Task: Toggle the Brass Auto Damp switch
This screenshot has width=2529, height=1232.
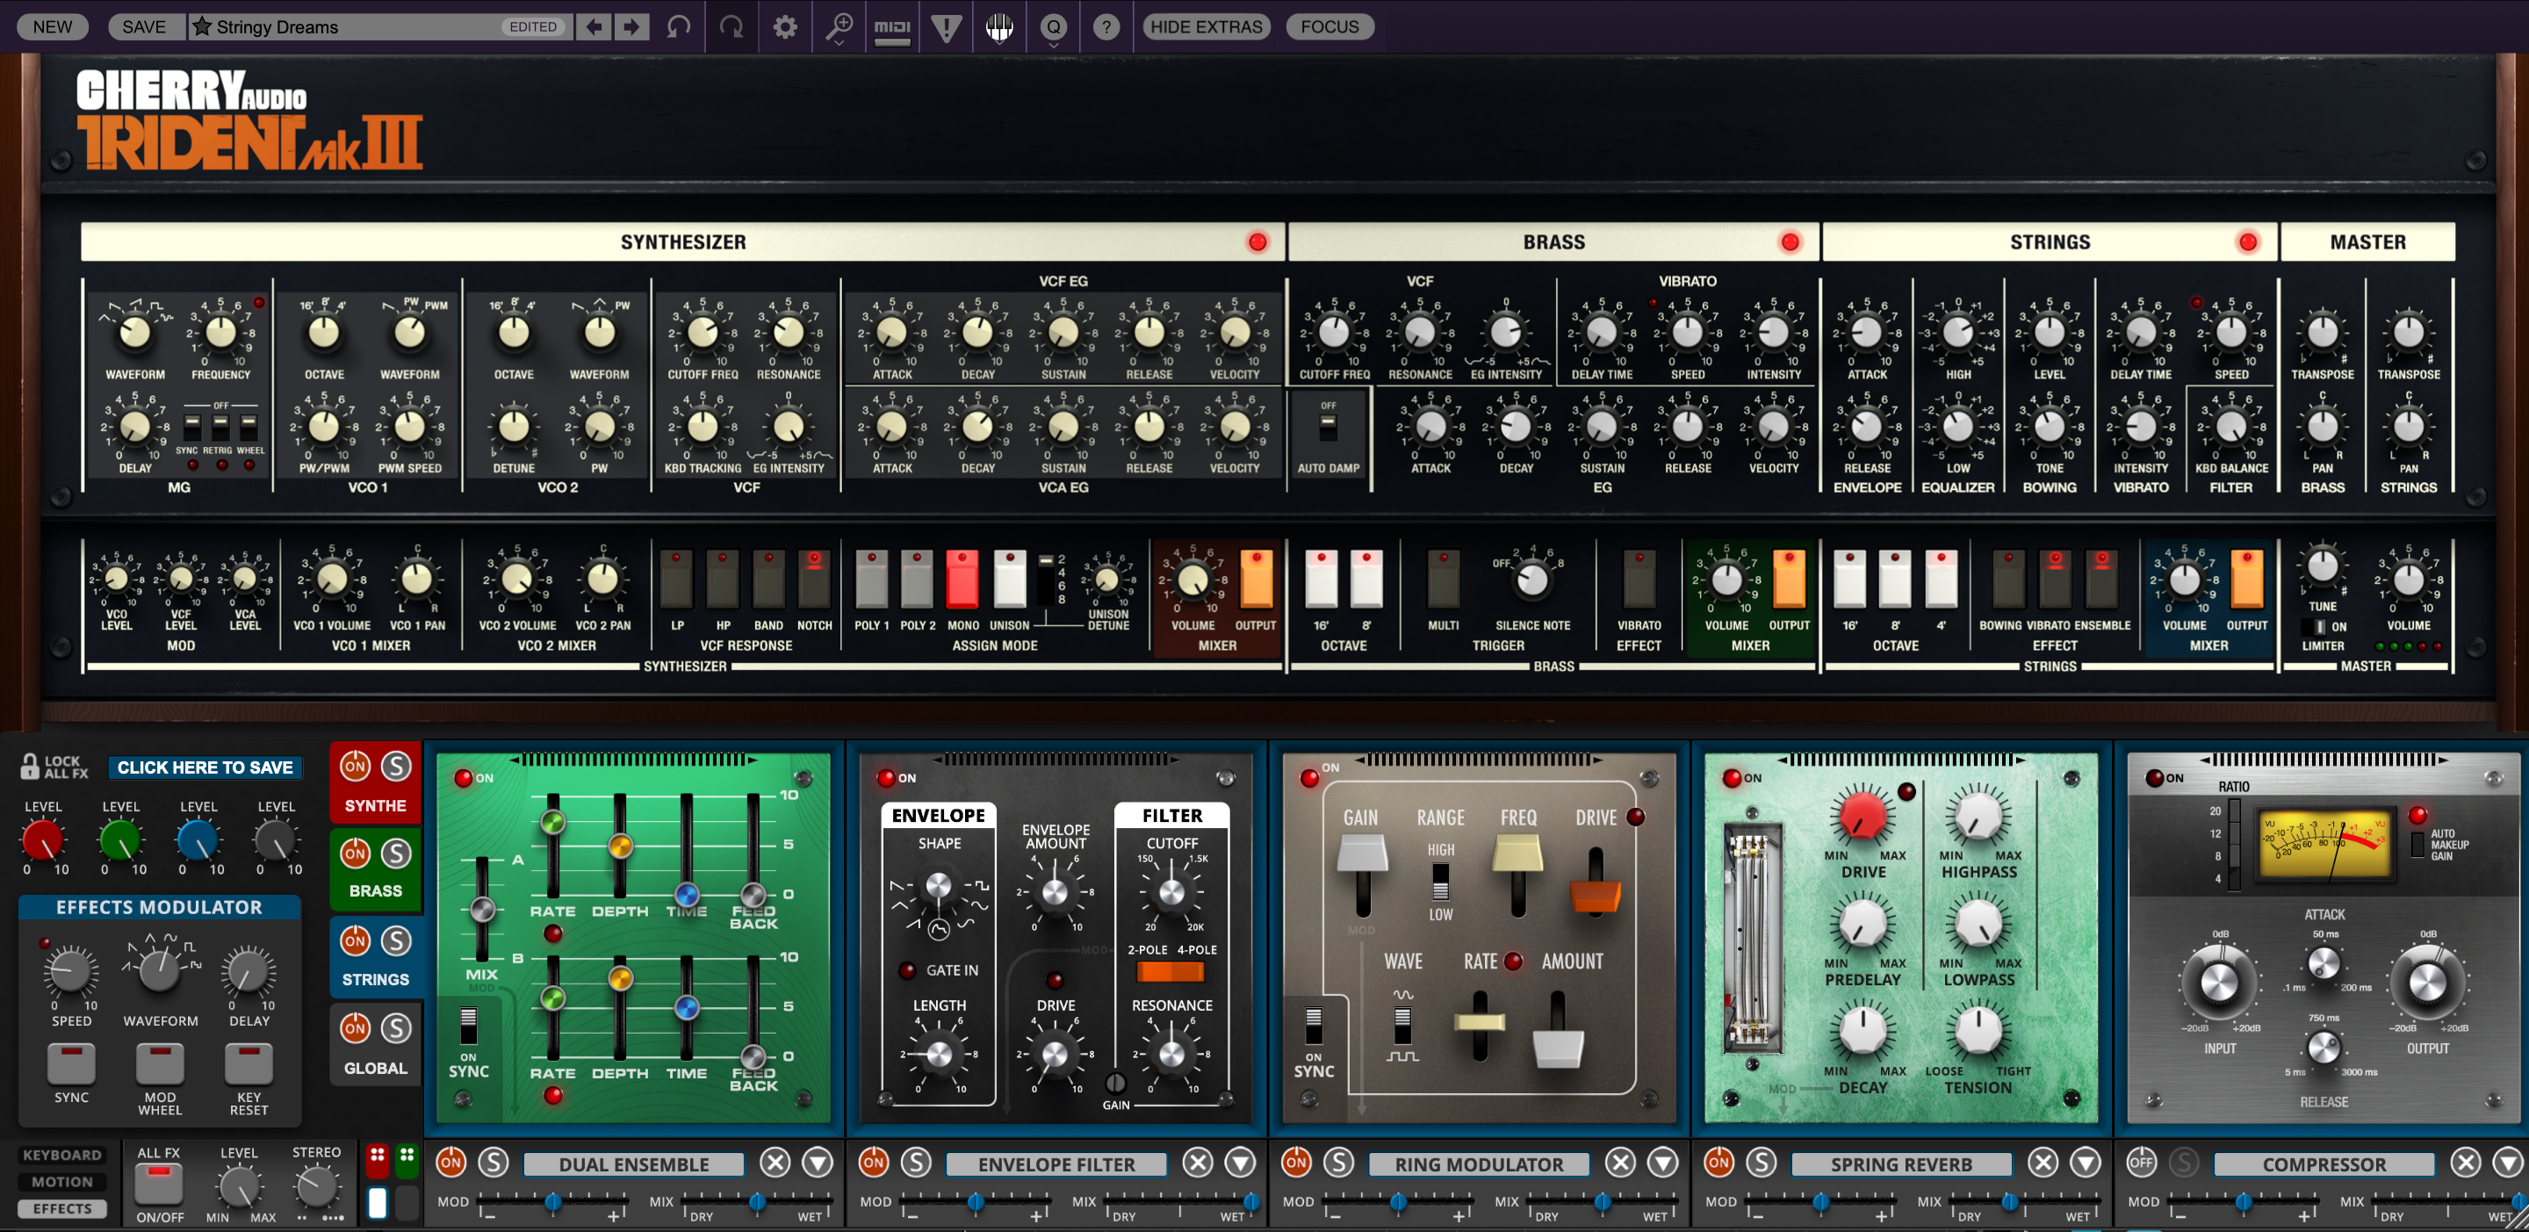Action: (1328, 427)
